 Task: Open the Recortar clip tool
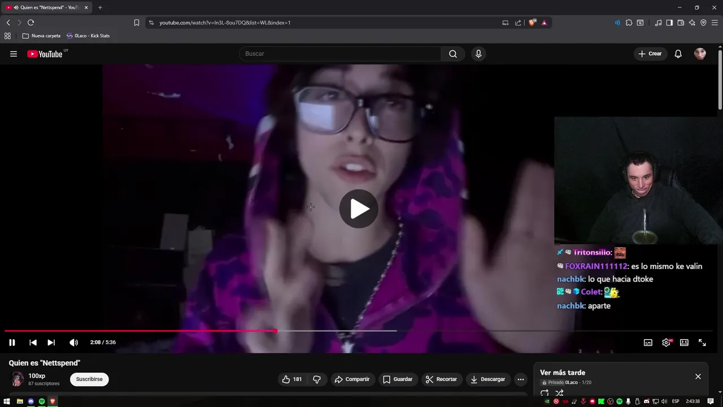[x=441, y=379]
